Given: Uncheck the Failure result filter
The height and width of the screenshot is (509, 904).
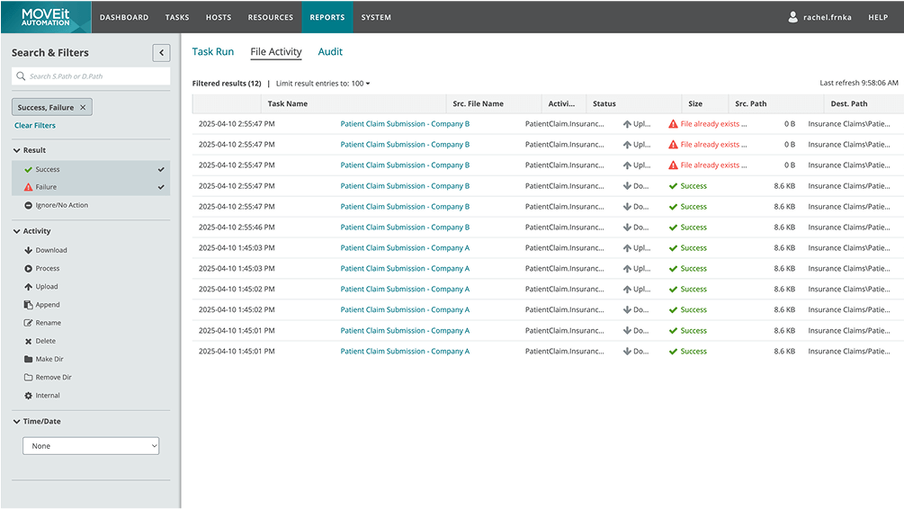Looking at the screenshot, I should 161,187.
